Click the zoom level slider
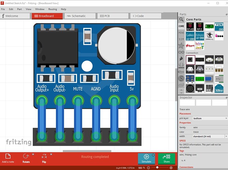The width and height of the screenshot is (228, 170). click(157, 168)
